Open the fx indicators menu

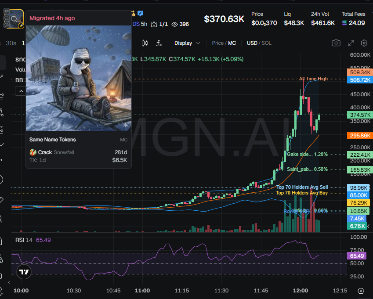159,43
